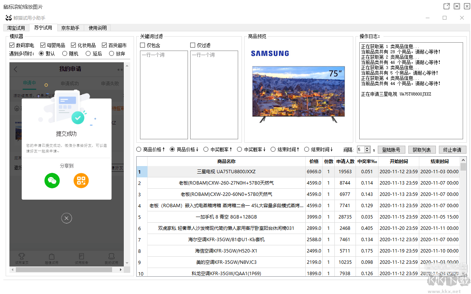Click the 登陆账号 button
The width and height of the screenshot is (471, 294).
[x=391, y=150]
